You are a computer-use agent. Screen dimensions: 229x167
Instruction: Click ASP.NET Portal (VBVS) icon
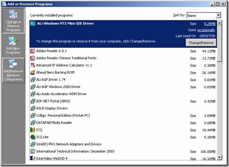pos(33,101)
